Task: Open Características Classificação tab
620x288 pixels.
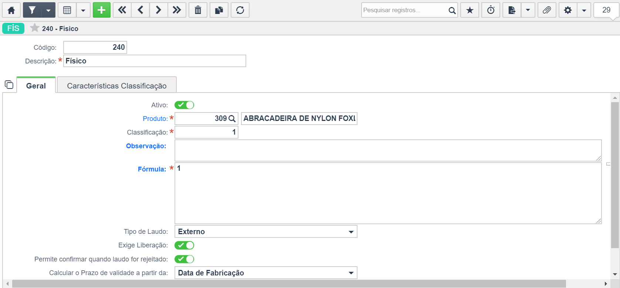Action: coord(117,86)
